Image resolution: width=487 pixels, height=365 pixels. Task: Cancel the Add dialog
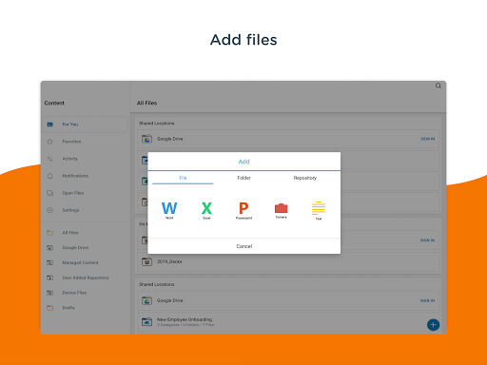244,246
